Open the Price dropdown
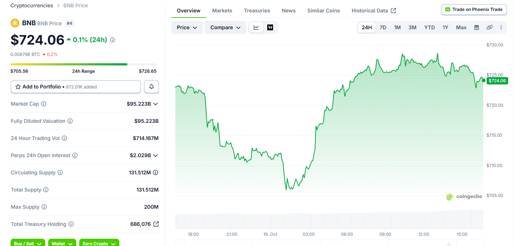The height and width of the screenshot is (246, 514). tap(187, 27)
